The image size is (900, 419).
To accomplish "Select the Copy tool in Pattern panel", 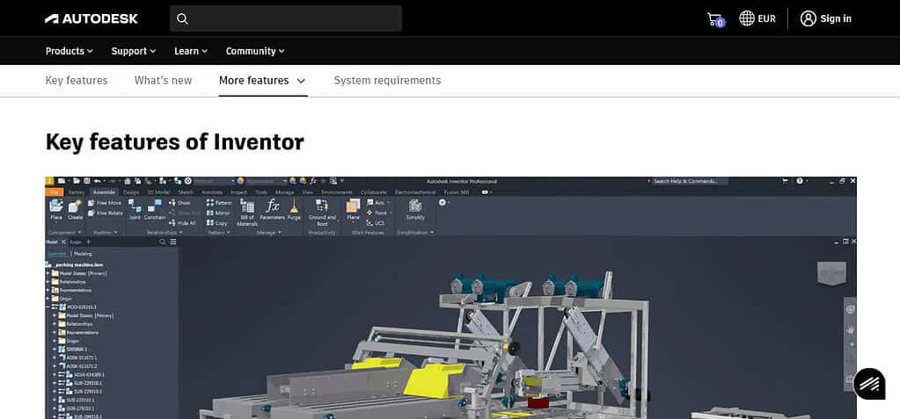I will [x=217, y=223].
